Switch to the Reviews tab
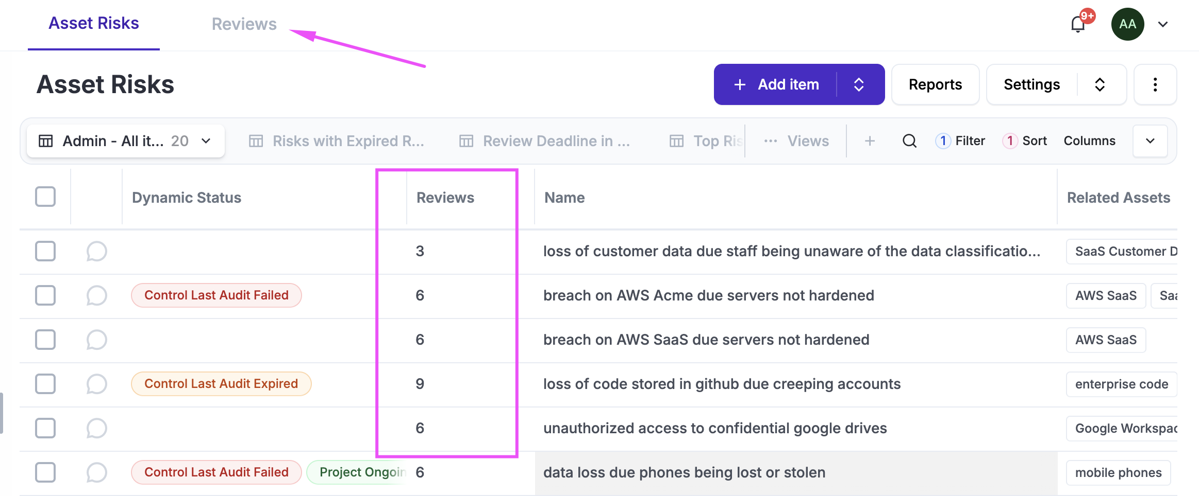1199x496 pixels. [244, 24]
